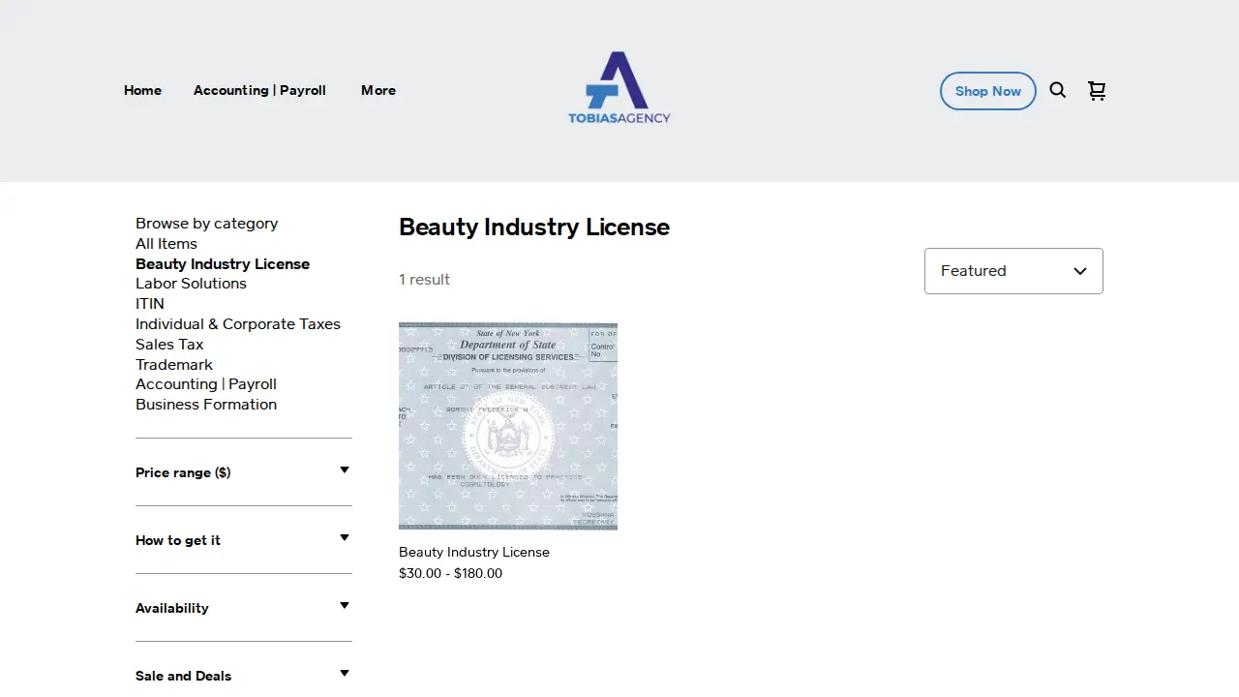Select All Items category

(166, 244)
